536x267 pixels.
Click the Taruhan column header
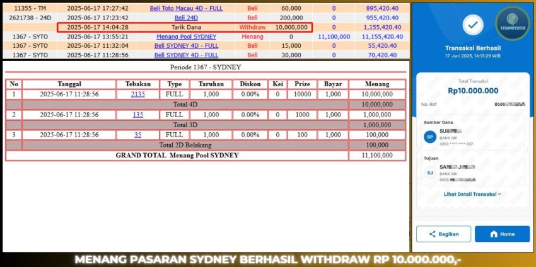pyautogui.click(x=211, y=84)
